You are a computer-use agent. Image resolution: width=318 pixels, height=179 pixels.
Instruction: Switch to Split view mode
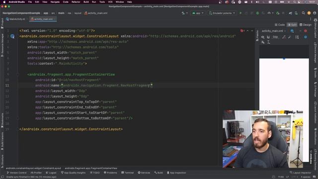pyautogui.click(x=292, y=25)
